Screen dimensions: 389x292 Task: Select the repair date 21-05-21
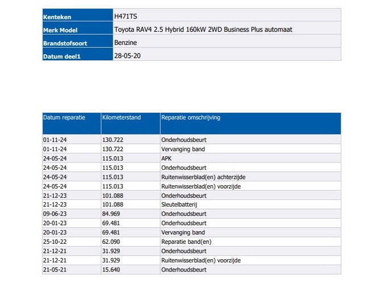pos(55,270)
